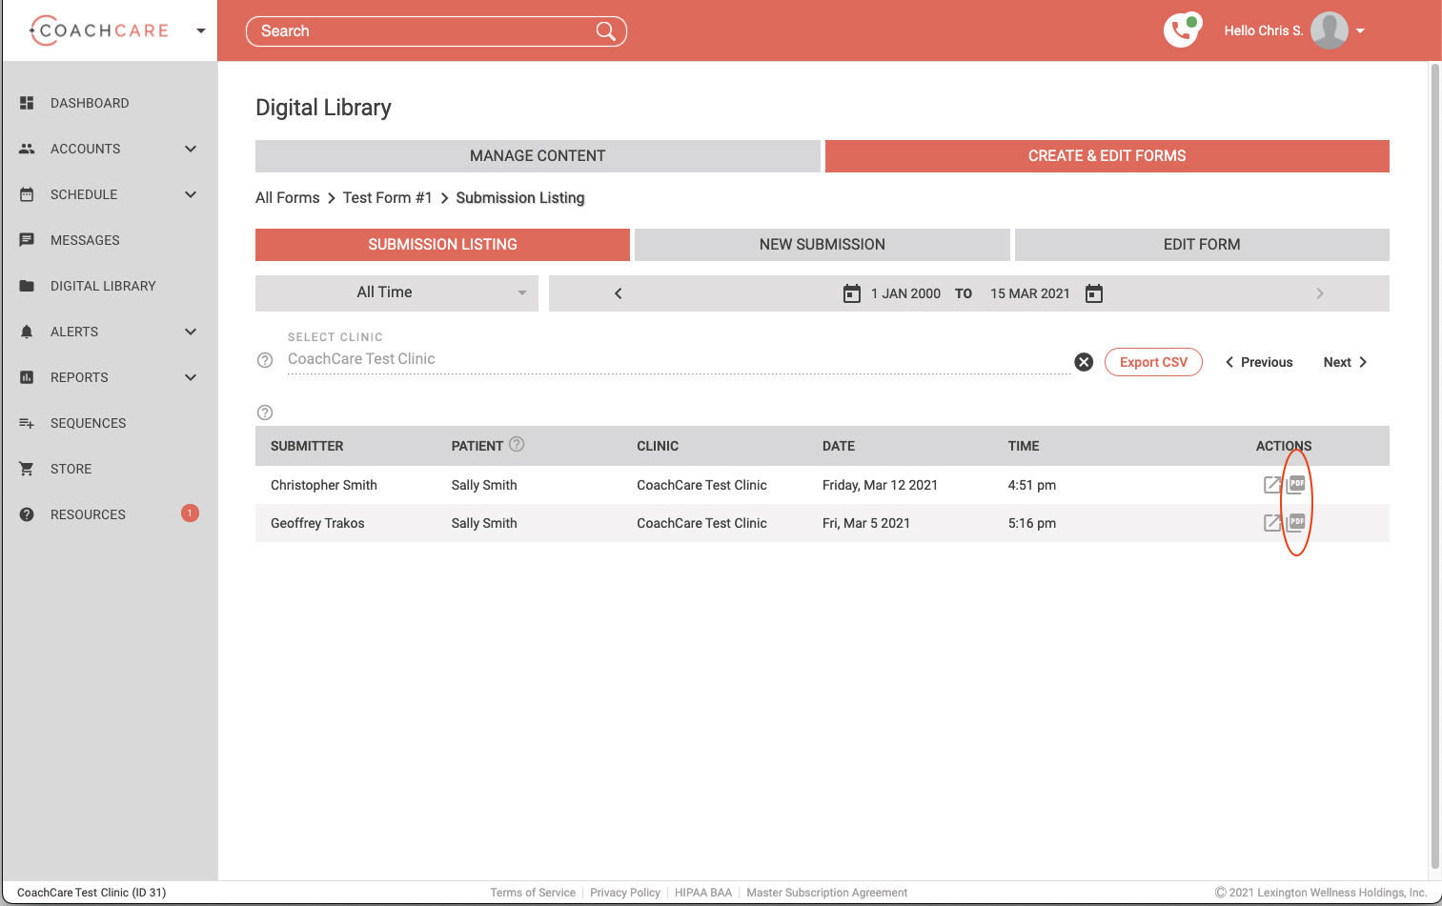Click the 1 JAN 2000 start date

click(905, 293)
